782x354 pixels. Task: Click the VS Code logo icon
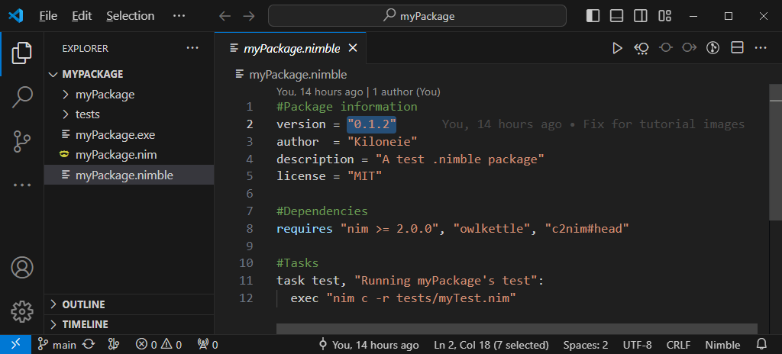[16, 16]
